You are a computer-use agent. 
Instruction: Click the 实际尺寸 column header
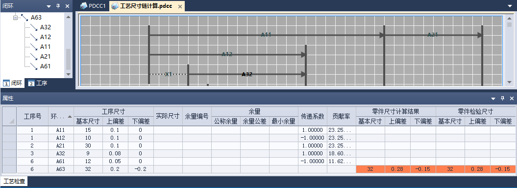(168, 116)
